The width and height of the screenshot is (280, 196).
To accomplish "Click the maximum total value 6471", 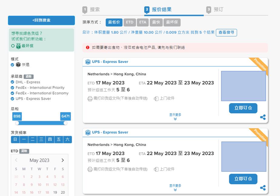I will [x=66, y=116].
